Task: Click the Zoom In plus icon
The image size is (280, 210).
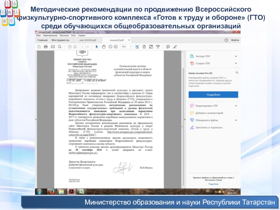Action: pyautogui.click(x=116, y=47)
